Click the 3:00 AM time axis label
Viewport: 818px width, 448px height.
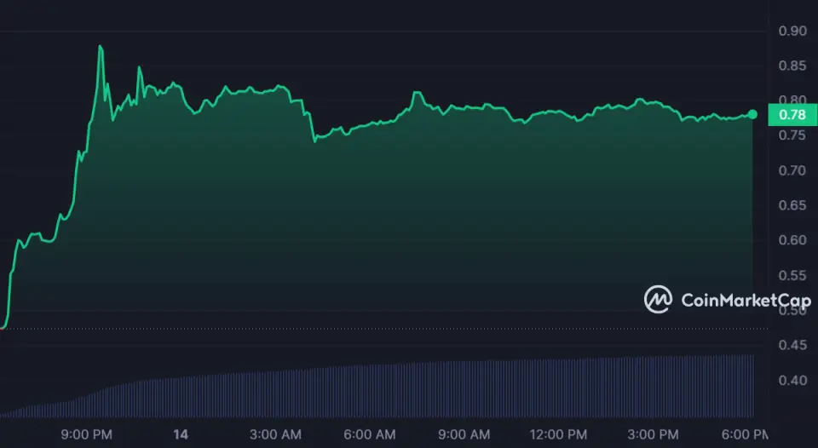coord(275,434)
